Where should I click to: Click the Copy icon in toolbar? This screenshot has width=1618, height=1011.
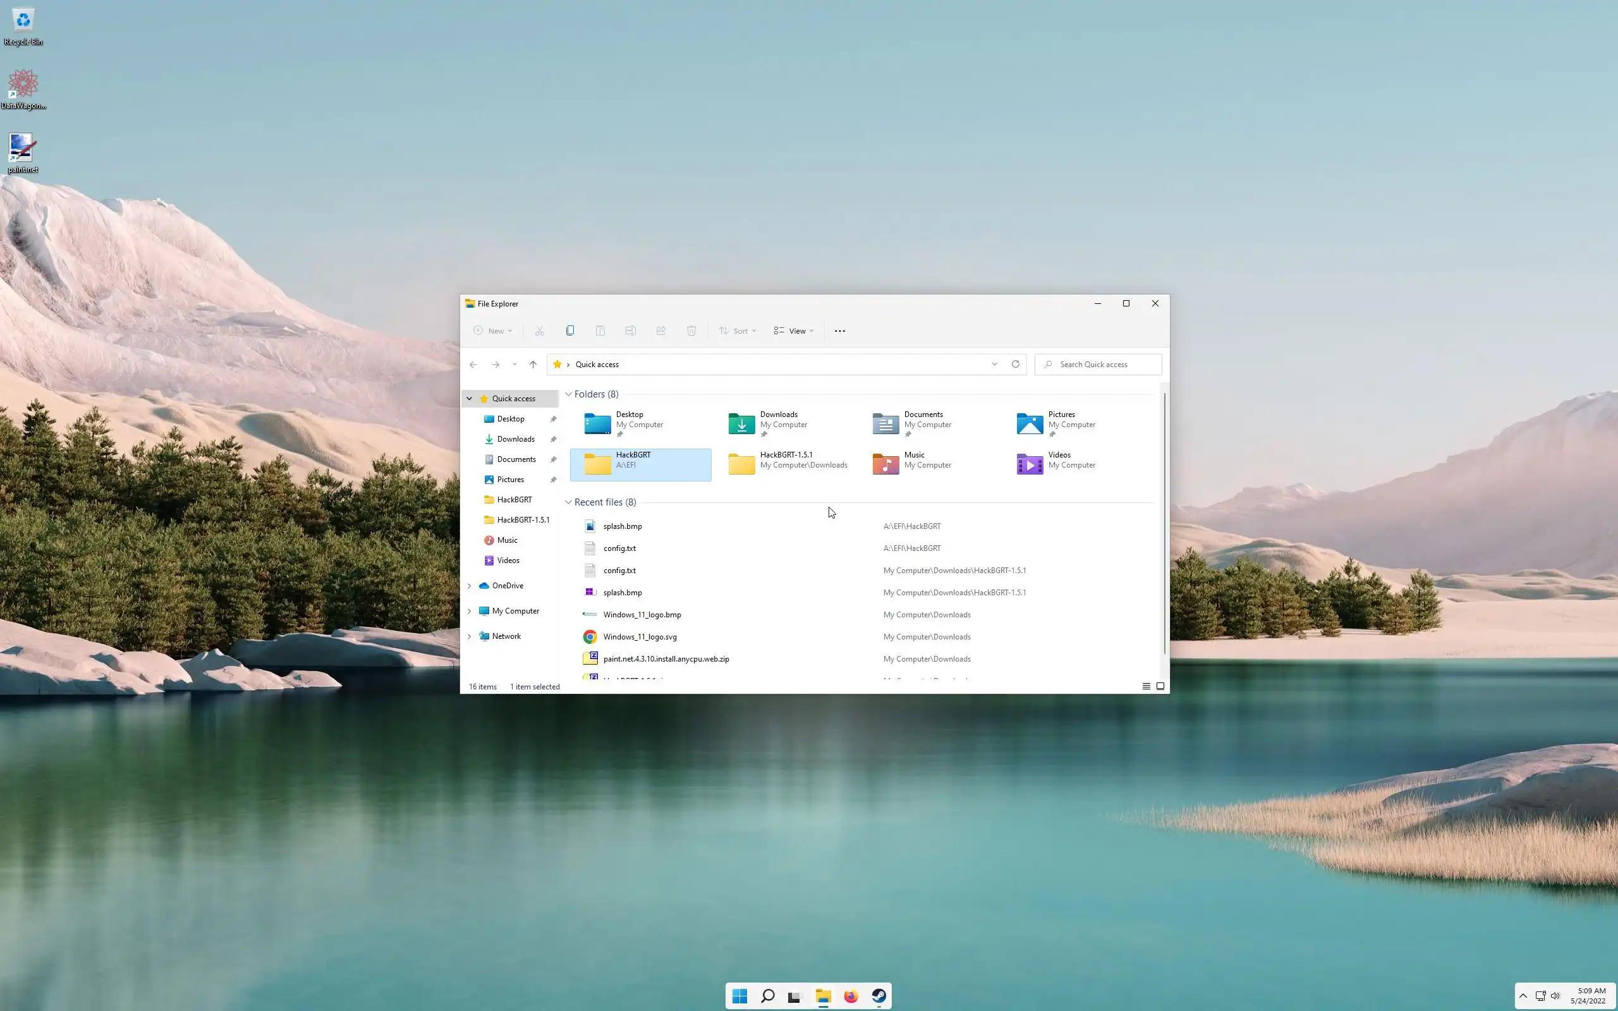569,330
